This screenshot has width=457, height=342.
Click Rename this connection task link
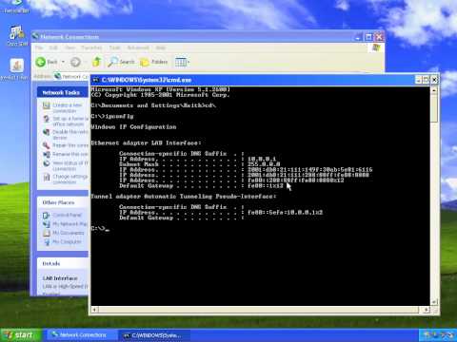coord(70,154)
